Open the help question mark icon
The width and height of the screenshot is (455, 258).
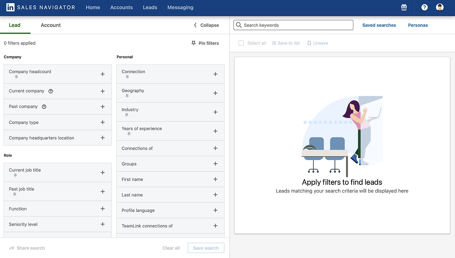click(x=424, y=7)
